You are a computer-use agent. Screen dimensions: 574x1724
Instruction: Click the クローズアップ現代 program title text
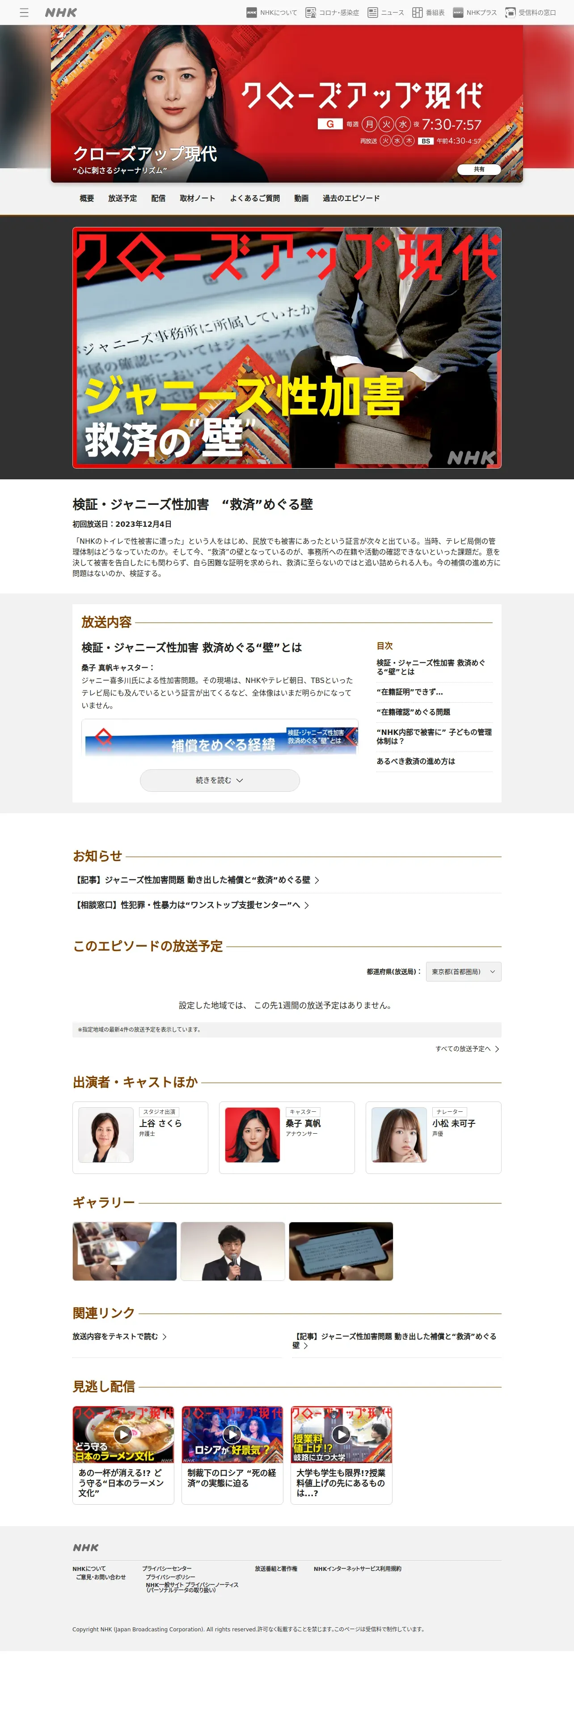[145, 154]
